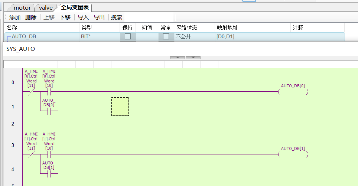Click ladder row number 1
The height and width of the screenshot is (186, 358).
[x=13, y=107]
